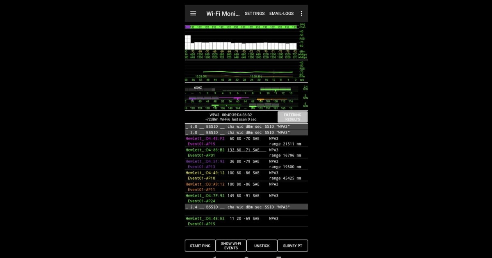Tap the RSSI history timeline graph
The width and height of the screenshot is (492, 258).
coord(242,71)
